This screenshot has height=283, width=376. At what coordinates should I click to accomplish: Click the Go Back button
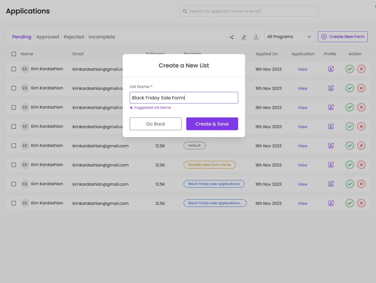[156, 124]
